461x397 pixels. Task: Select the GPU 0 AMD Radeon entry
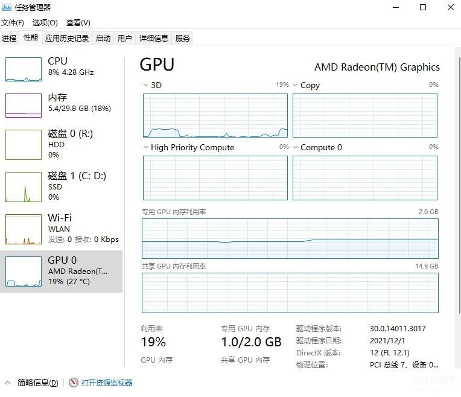click(x=61, y=271)
